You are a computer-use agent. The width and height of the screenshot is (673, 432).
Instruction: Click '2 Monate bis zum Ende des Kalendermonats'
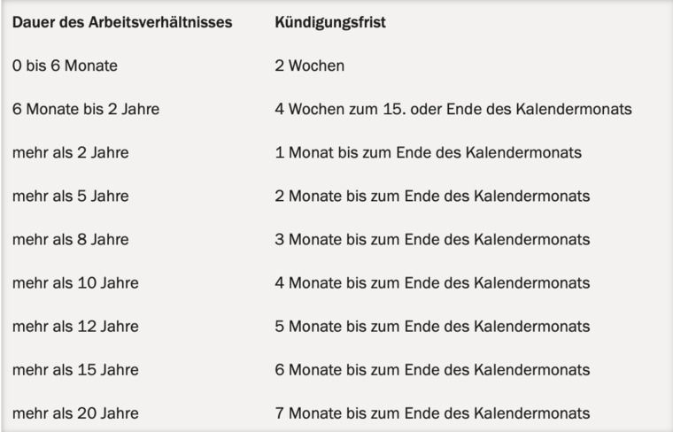(432, 196)
